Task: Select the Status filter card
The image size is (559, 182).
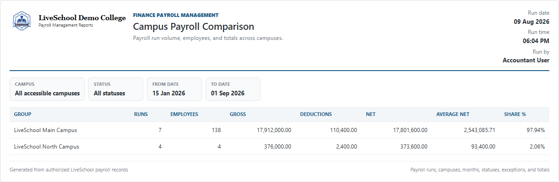Action: 116,89
